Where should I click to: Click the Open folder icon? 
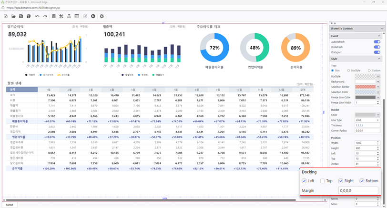[13, 16]
